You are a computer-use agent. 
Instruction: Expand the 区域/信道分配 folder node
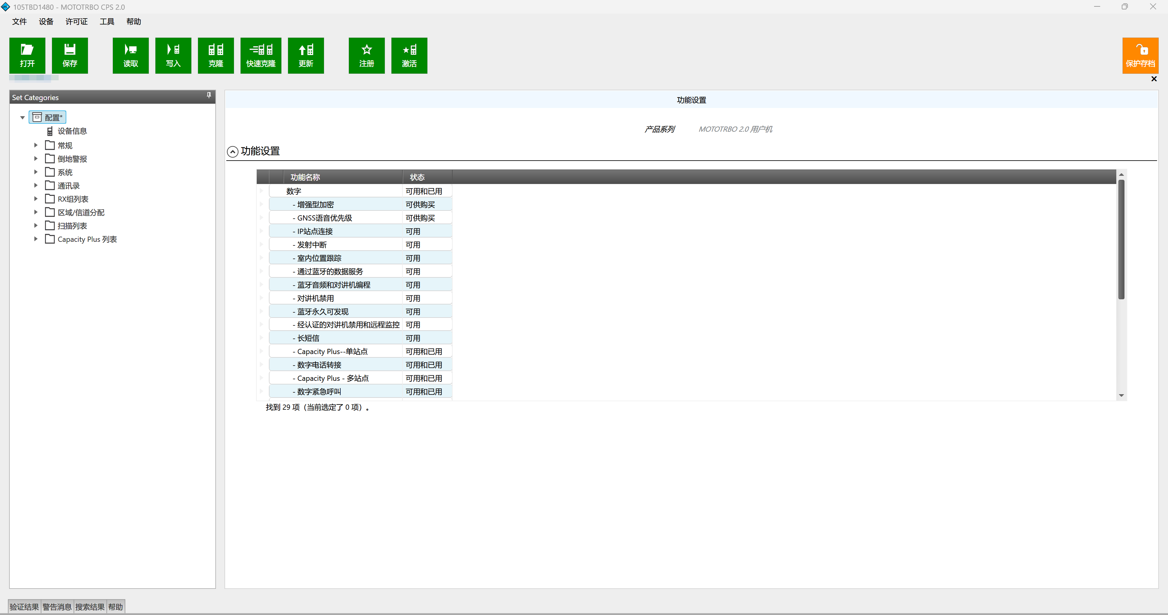point(36,212)
